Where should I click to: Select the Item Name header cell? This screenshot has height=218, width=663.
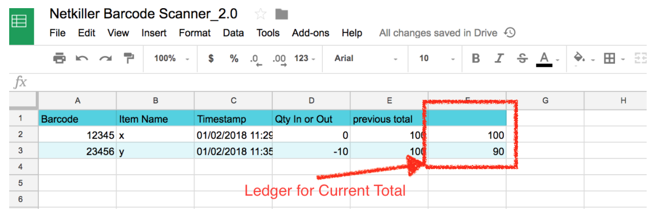tap(155, 119)
